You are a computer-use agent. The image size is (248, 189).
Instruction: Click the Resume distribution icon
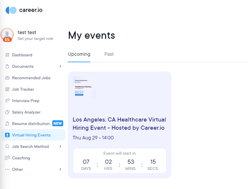click(7, 124)
